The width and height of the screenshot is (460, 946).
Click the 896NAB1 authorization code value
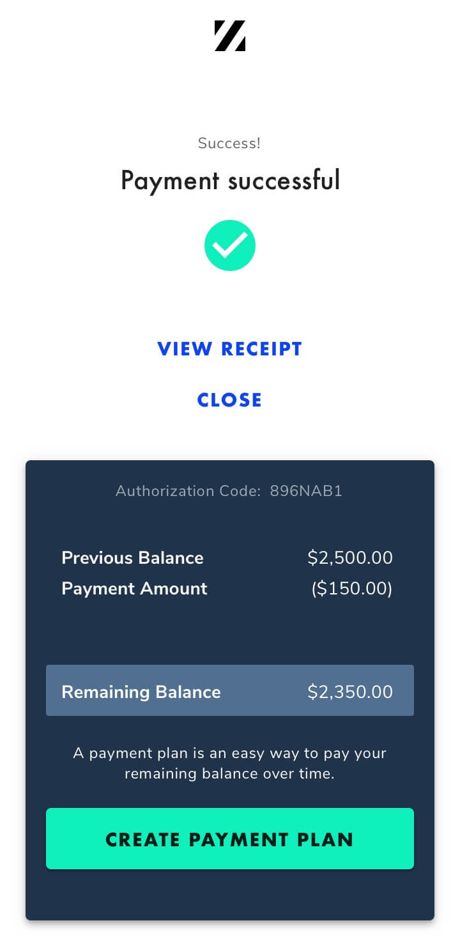tap(307, 491)
